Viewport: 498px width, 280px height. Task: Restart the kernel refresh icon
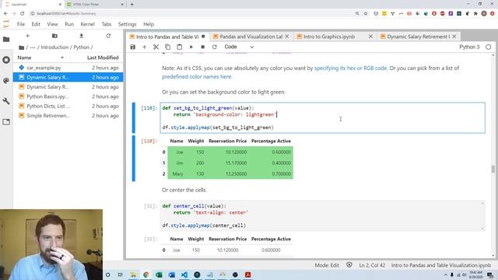(215, 47)
